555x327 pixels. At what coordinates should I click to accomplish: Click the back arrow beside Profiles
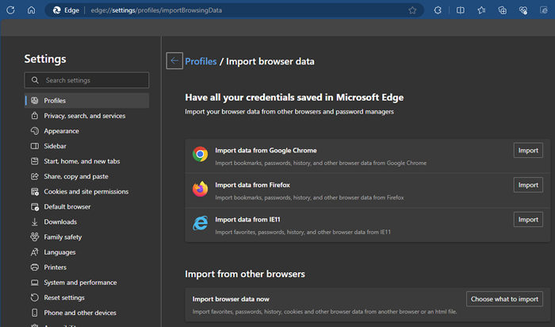pos(174,61)
